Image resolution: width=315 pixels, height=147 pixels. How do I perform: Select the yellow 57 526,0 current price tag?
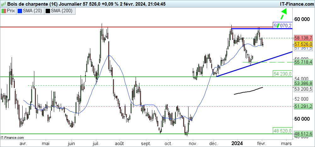(x=303, y=45)
